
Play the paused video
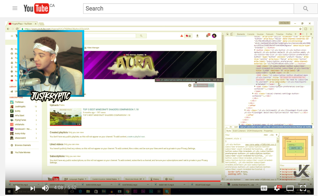pyautogui.click(x=18, y=188)
